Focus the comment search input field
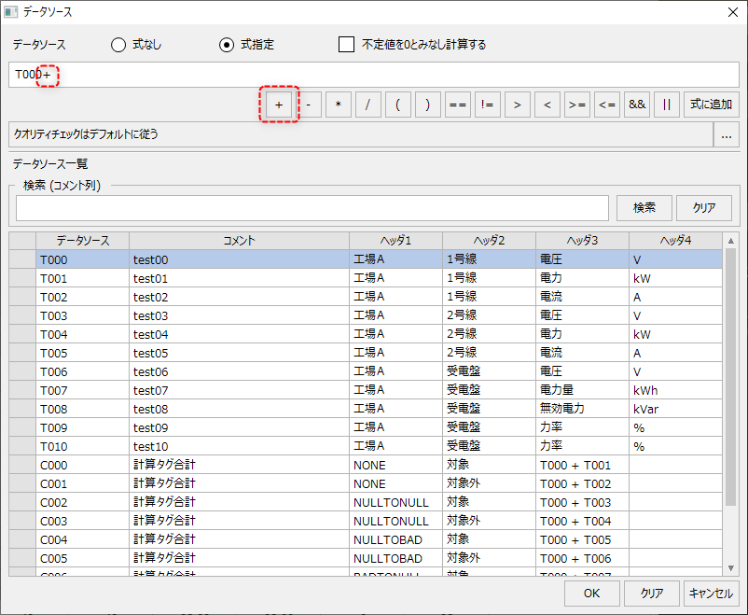The height and width of the screenshot is (615, 748). 312,208
